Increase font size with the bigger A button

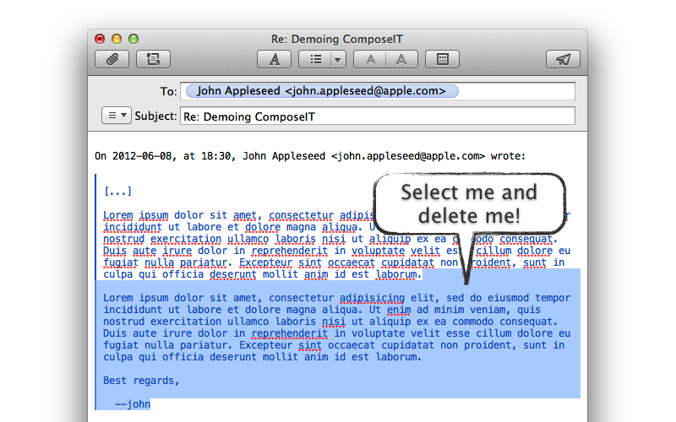pyautogui.click(x=401, y=59)
